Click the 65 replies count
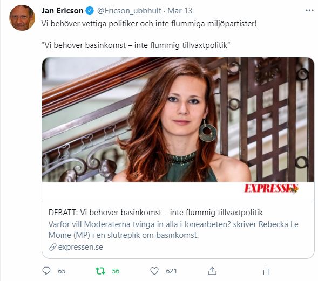The width and height of the screenshot is (318, 281). (x=62, y=271)
